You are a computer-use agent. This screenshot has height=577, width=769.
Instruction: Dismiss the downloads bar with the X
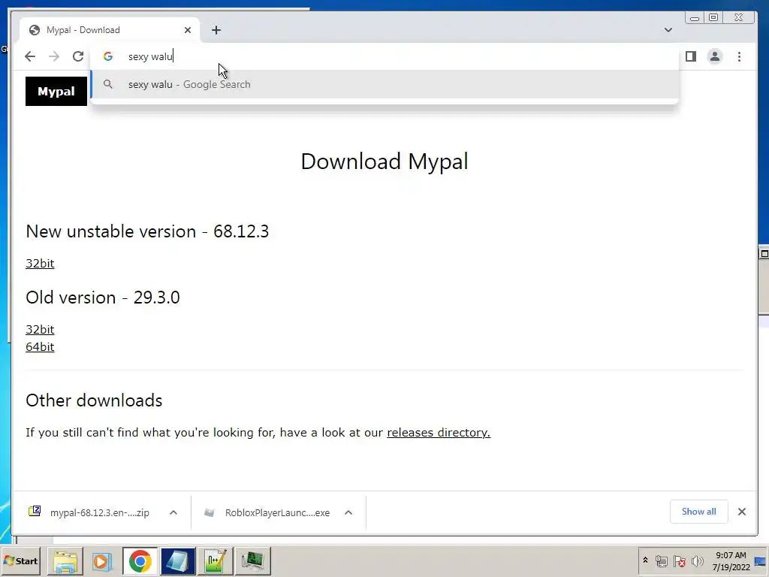click(741, 512)
